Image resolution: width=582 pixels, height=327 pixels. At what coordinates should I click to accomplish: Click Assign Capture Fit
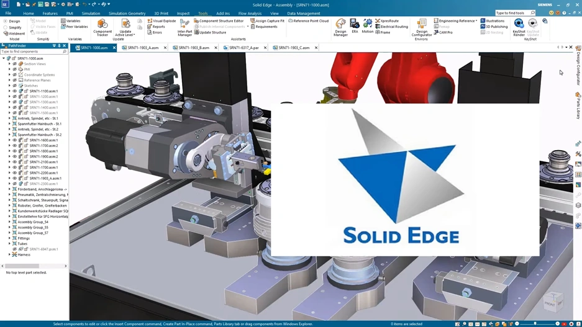[x=267, y=20]
